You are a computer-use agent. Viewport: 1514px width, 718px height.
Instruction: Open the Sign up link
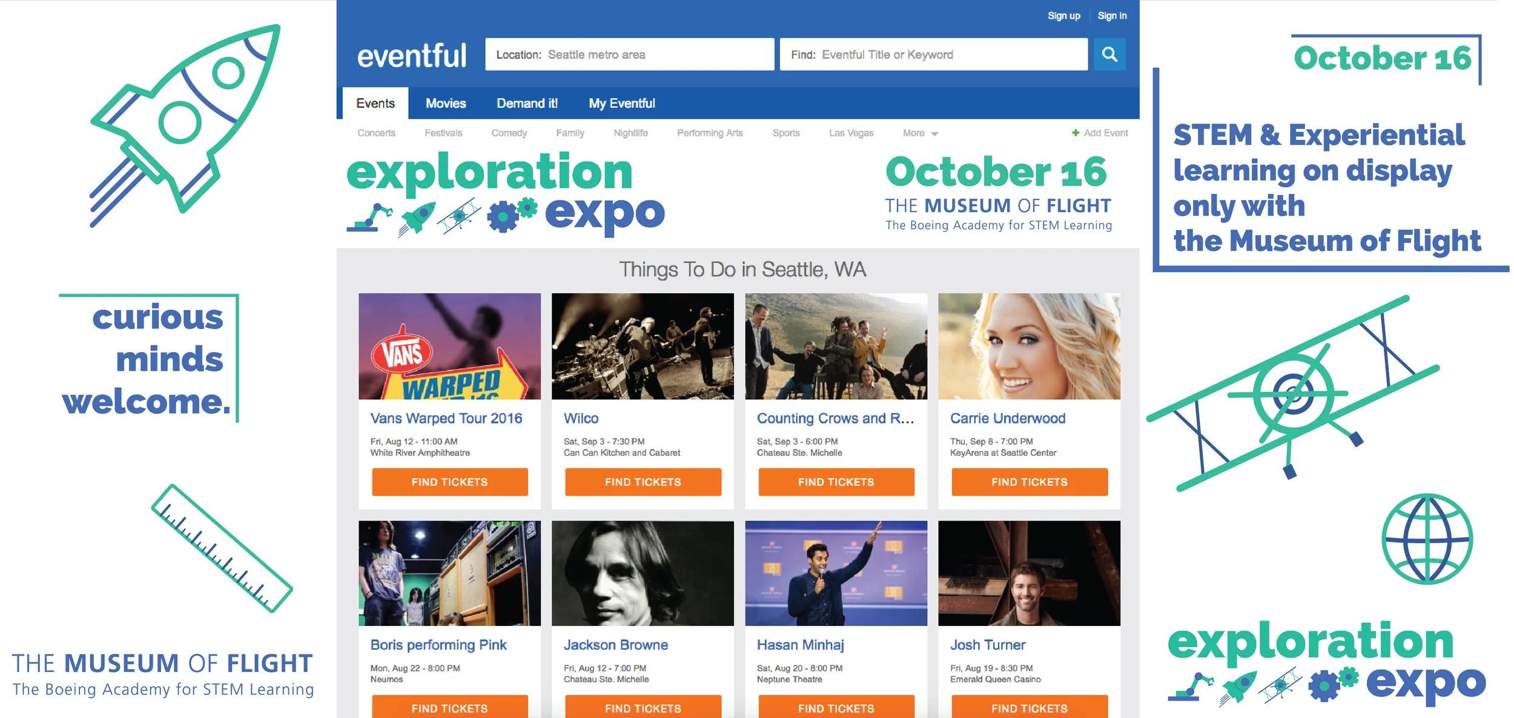[1063, 16]
